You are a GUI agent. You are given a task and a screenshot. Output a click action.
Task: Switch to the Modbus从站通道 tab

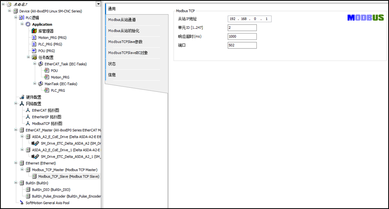[133, 20]
